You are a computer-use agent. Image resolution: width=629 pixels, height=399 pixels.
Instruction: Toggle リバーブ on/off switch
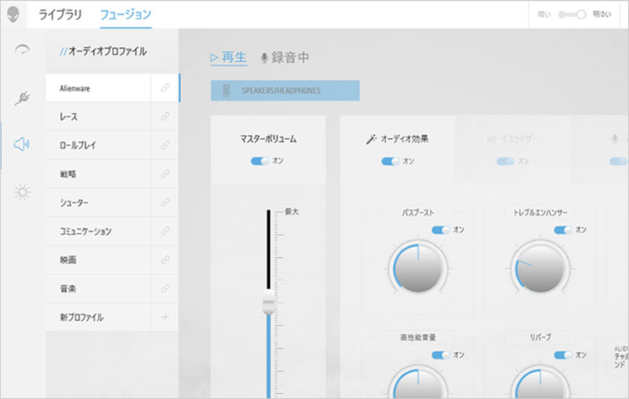tap(563, 355)
